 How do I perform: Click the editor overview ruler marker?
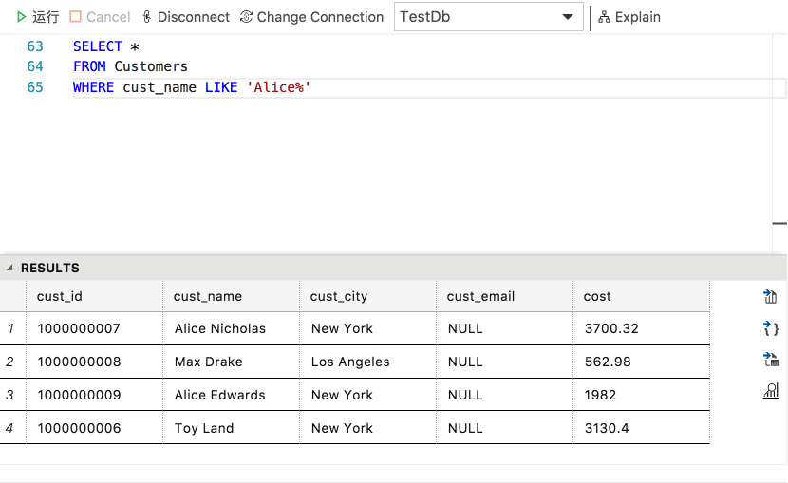coord(779,223)
